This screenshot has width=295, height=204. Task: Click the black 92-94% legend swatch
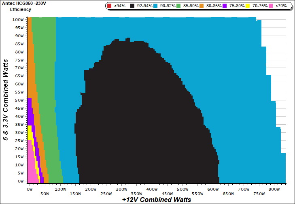coord(132,6)
